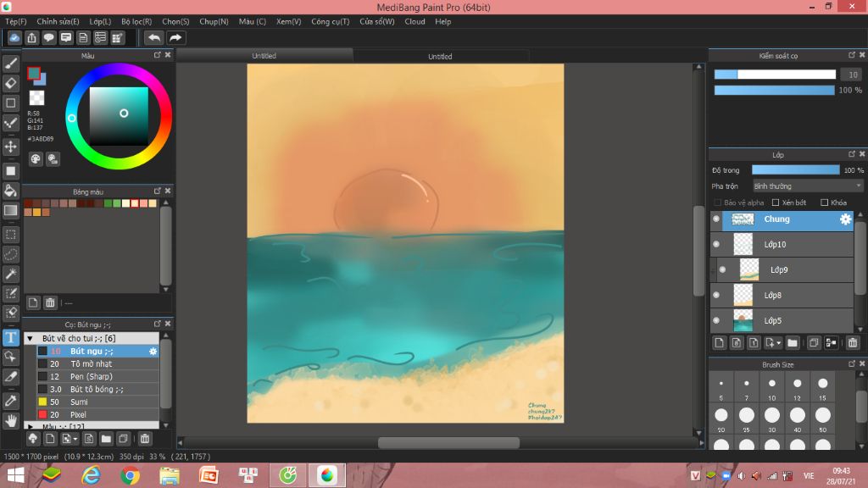Select the Move tool
This screenshot has height=488, width=868.
pyautogui.click(x=10, y=147)
